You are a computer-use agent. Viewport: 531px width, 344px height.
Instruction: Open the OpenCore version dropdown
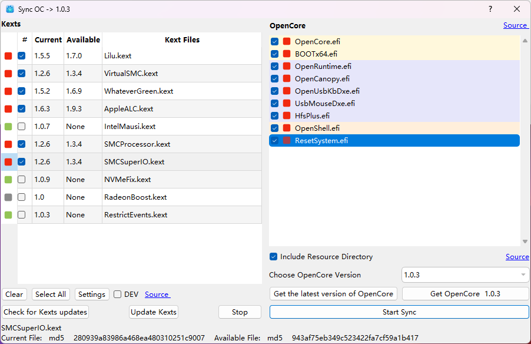click(x=465, y=275)
